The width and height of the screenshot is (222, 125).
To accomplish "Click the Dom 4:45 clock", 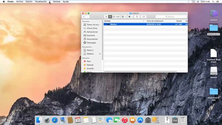I will [x=205, y=1].
